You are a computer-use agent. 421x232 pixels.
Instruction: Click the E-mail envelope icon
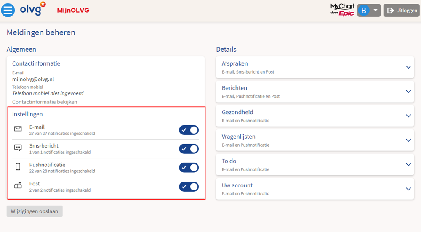(18, 129)
